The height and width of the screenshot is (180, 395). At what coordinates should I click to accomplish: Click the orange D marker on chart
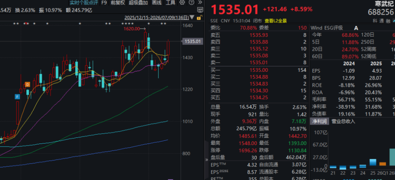coord(27,84)
